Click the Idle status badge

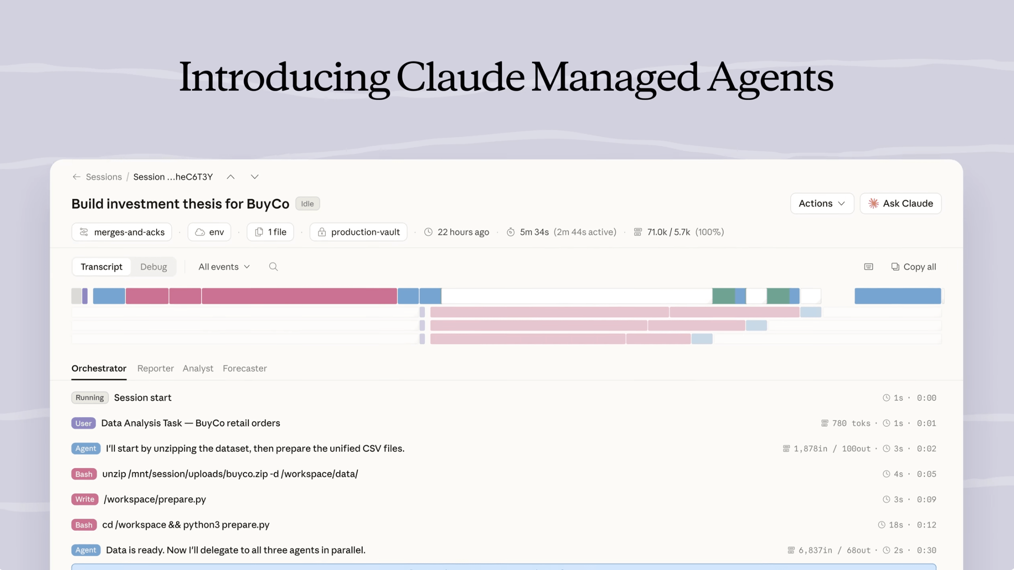tap(308, 204)
